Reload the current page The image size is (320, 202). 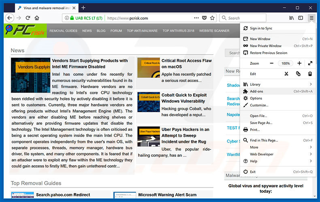pos(28,18)
